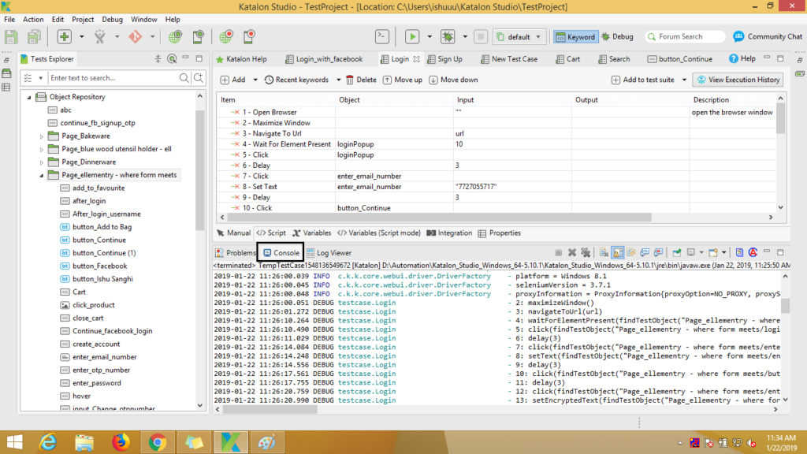Click the Save icon in main toolbar
807x454 pixels.
coord(11,36)
